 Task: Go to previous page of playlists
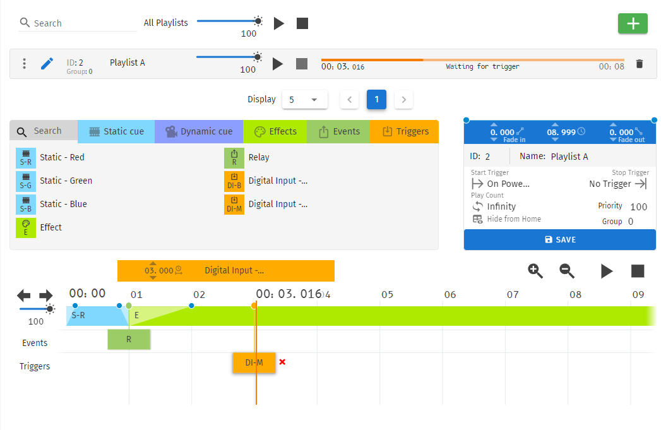[350, 100]
